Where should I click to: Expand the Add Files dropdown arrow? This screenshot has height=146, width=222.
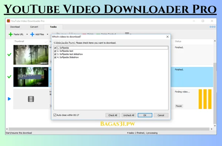coord(48,34)
